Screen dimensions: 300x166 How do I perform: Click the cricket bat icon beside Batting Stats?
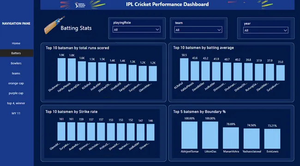(x=54, y=25)
